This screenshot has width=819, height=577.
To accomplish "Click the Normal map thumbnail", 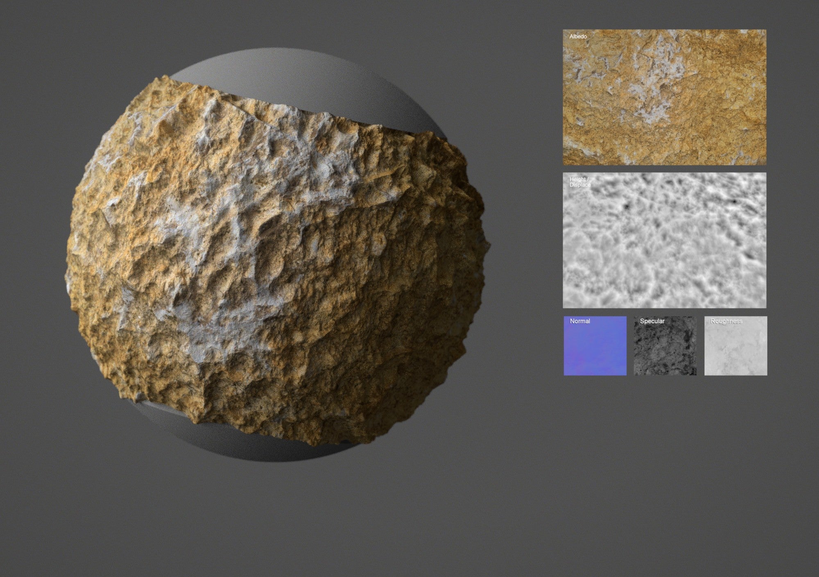I will click(595, 346).
